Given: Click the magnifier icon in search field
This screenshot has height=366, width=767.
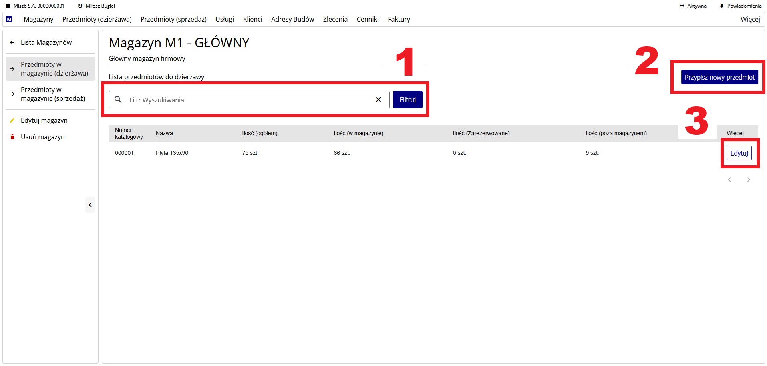Looking at the screenshot, I should (118, 100).
